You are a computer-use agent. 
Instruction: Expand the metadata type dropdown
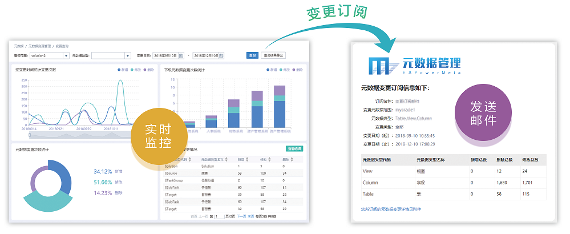[128, 56]
